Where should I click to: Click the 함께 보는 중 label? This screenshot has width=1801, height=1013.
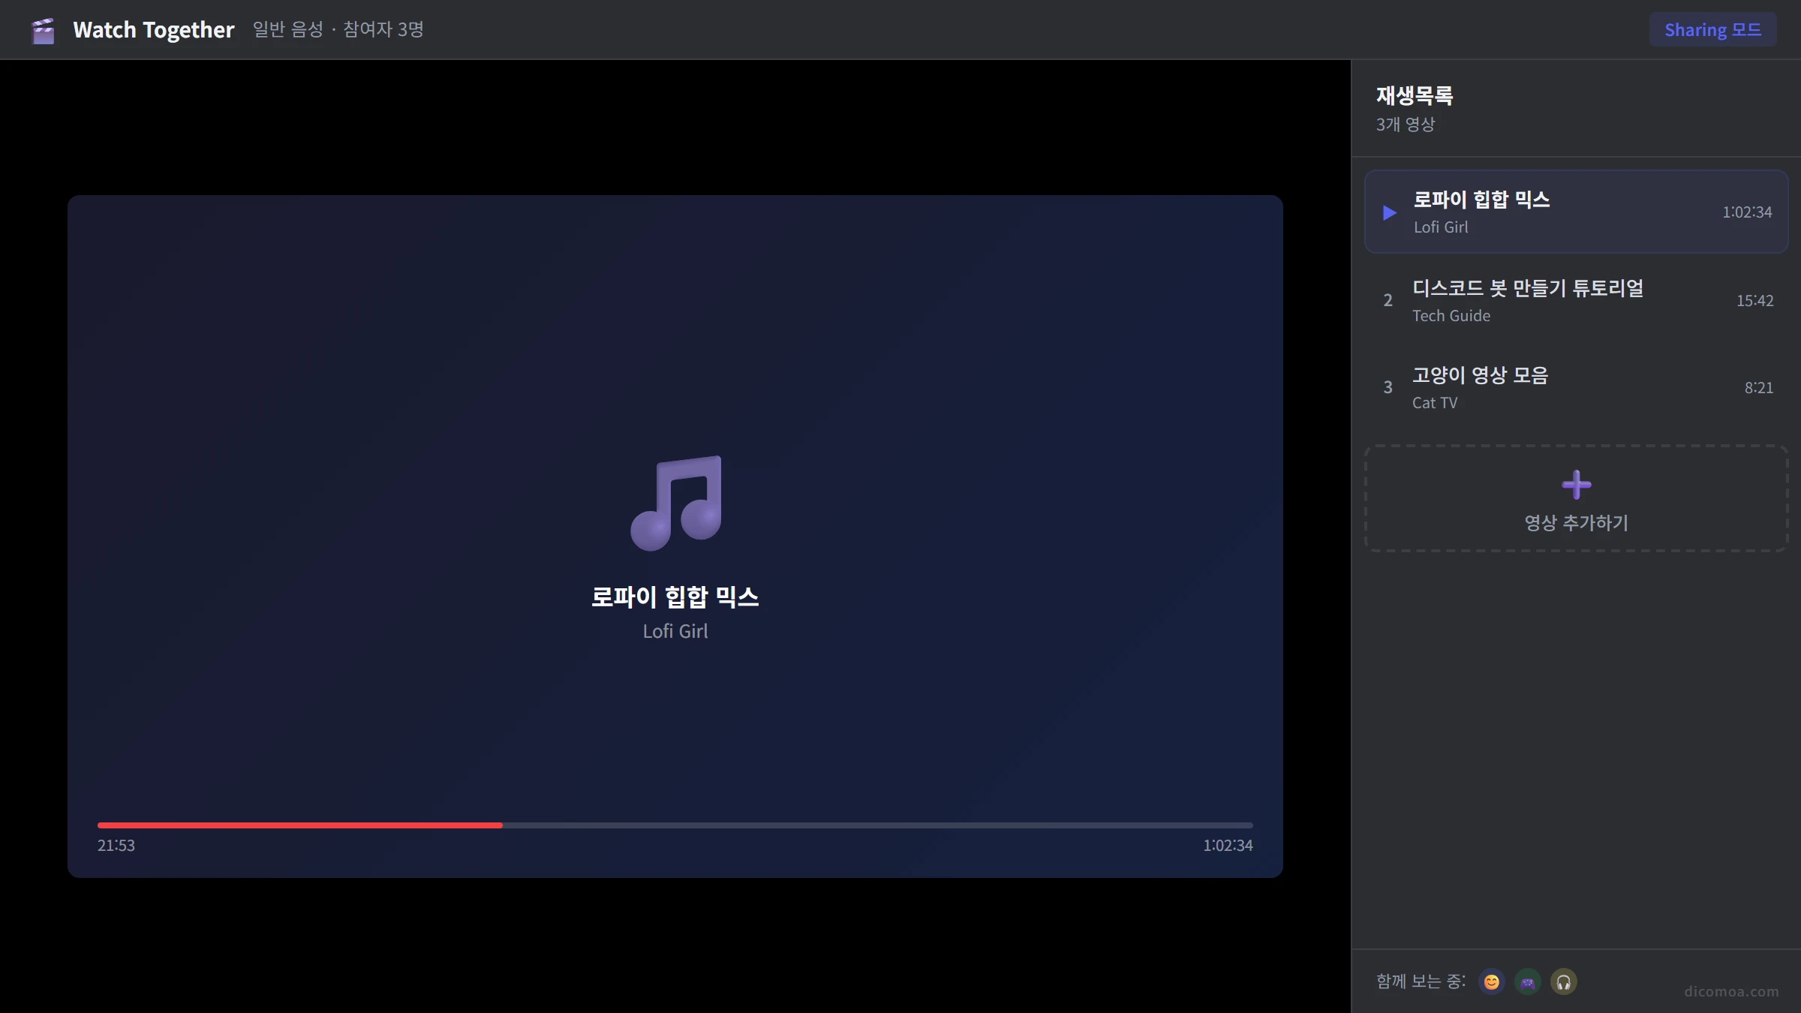click(x=1421, y=981)
